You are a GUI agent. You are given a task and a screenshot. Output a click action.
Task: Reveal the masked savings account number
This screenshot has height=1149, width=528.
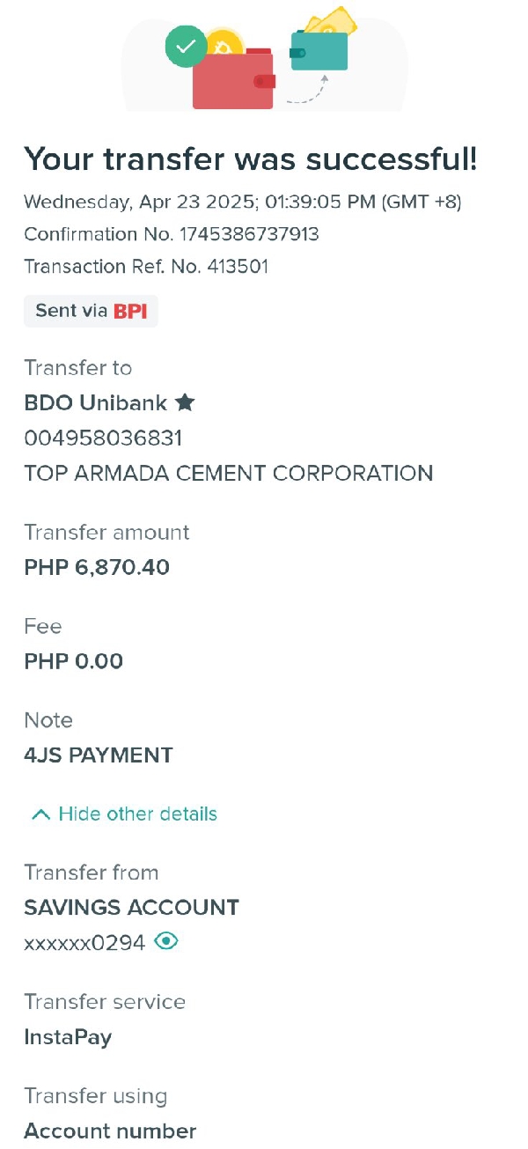coord(166,941)
